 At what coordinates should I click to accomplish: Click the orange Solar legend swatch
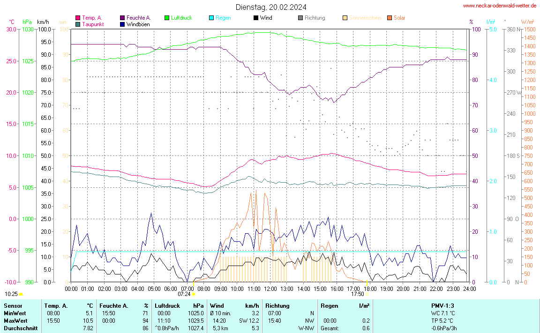(x=390, y=18)
